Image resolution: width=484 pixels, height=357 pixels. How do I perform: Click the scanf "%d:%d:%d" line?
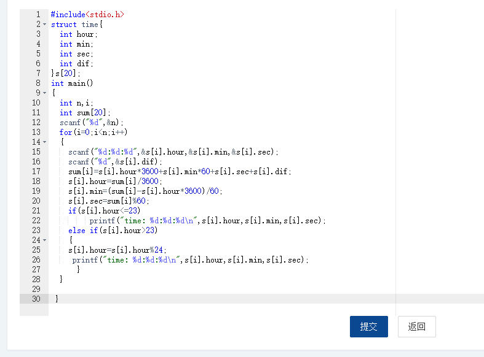[173, 152]
